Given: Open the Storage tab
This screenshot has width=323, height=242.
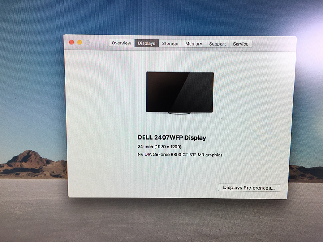Looking at the screenshot, I should pos(170,44).
